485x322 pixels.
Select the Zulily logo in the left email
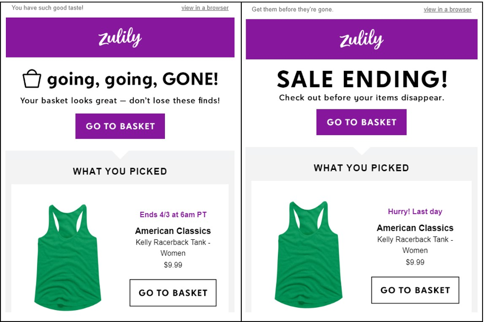(x=119, y=37)
